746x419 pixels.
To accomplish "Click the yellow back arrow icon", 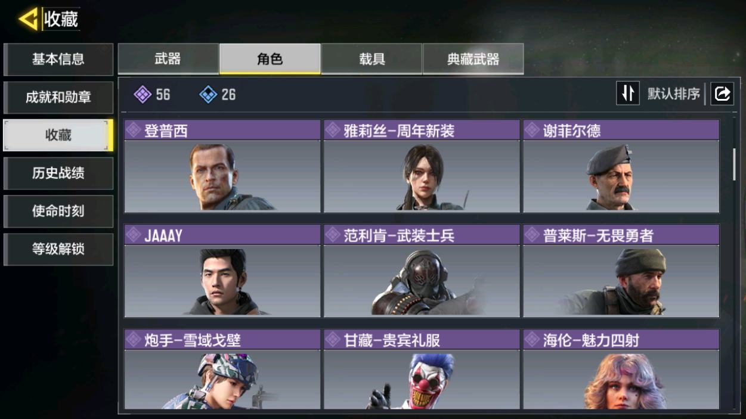I will pos(28,19).
